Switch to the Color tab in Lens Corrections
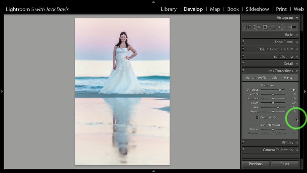 click(275, 78)
